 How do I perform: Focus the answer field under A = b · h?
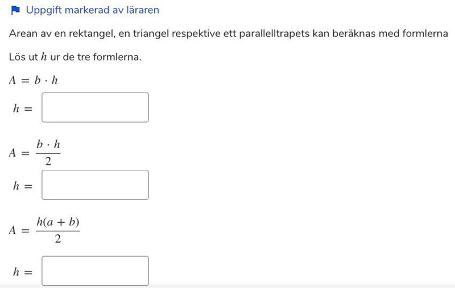[x=95, y=107]
